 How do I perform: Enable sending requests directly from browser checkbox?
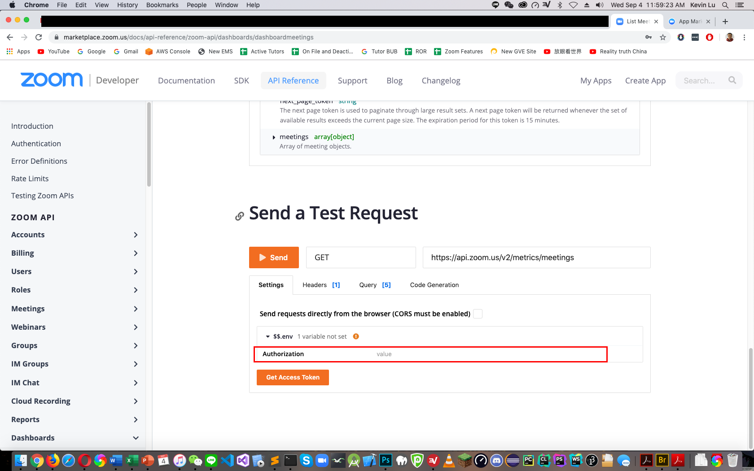click(x=478, y=314)
